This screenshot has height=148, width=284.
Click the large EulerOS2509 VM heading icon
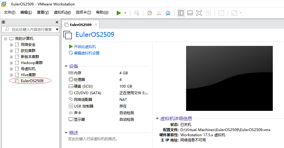(x=68, y=35)
